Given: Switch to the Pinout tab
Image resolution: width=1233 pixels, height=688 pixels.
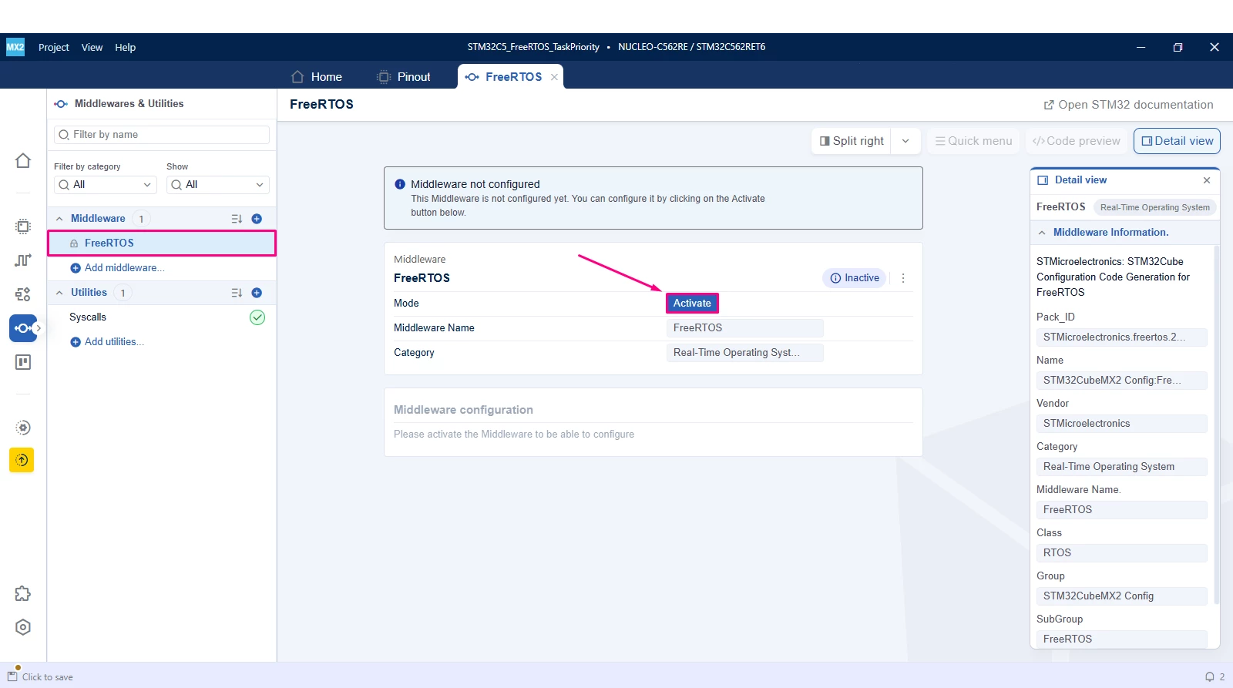Looking at the screenshot, I should (x=404, y=77).
